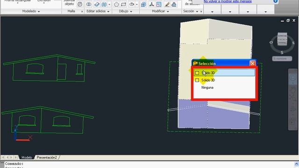This screenshot has height=168, width=299.
Task: Open the Extrusión dropdown arrow
Action: point(44,3)
